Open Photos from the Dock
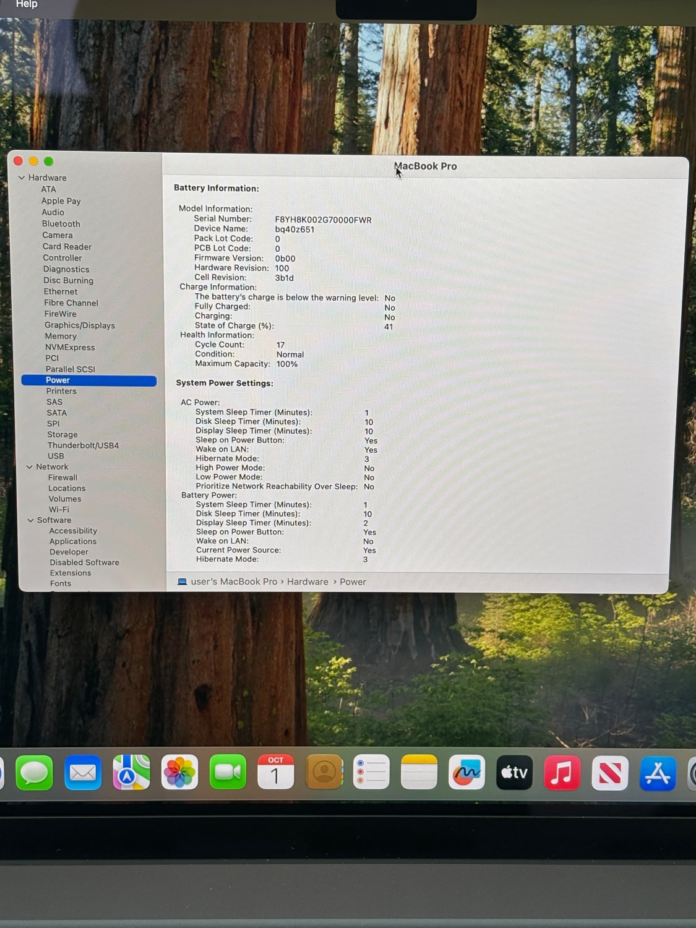 tap(179, 772)
